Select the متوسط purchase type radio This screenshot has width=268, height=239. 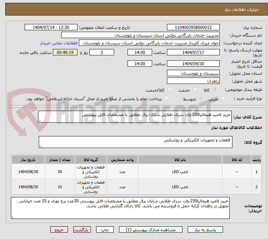201,98
